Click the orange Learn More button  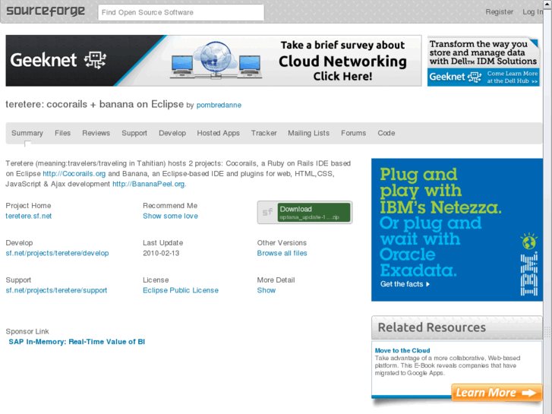coord(497,393)
